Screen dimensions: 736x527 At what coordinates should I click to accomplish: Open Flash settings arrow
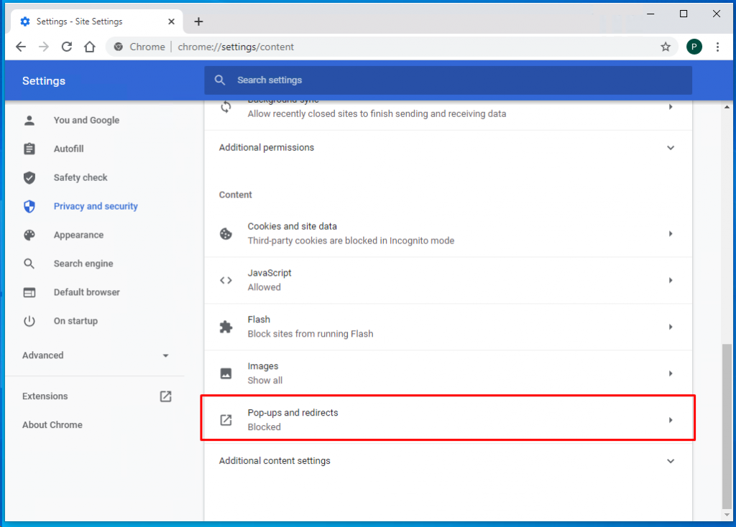(671, 327)
